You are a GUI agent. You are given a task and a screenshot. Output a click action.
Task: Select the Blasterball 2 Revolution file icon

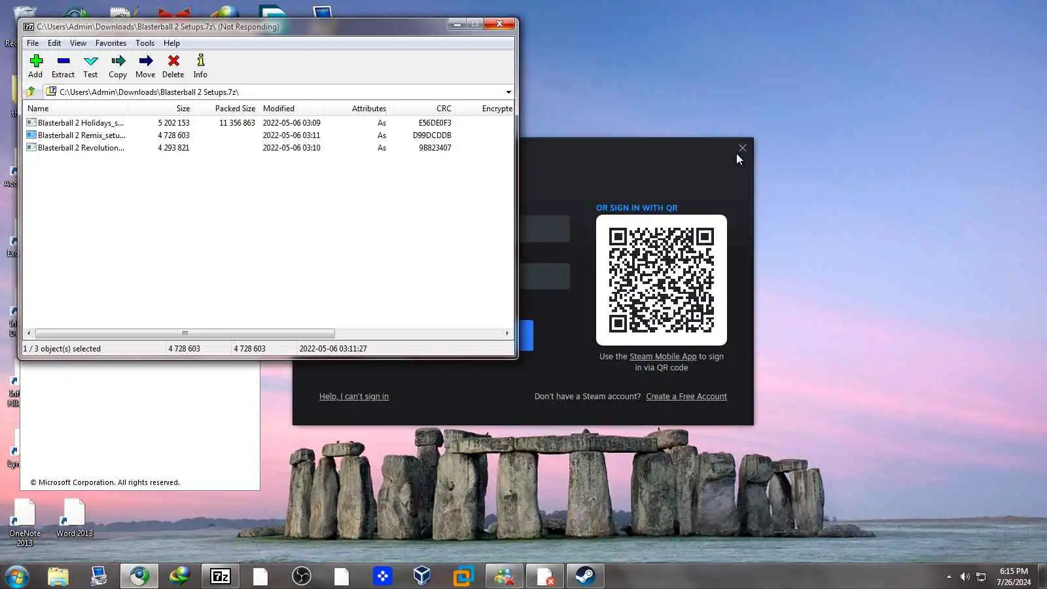31,147
